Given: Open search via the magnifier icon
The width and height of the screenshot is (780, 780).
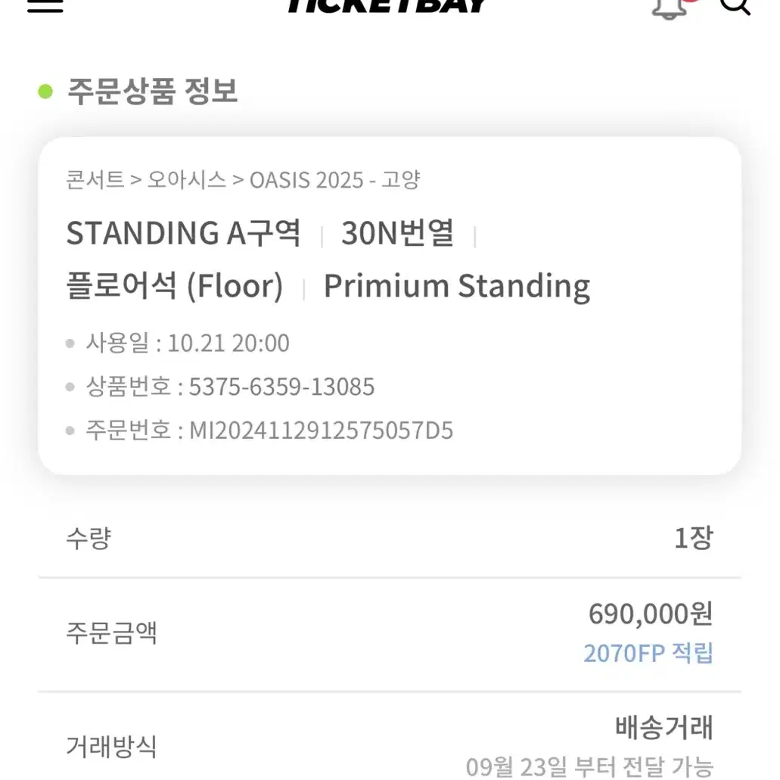Looking at the screenshot, I should coord(735,6).
